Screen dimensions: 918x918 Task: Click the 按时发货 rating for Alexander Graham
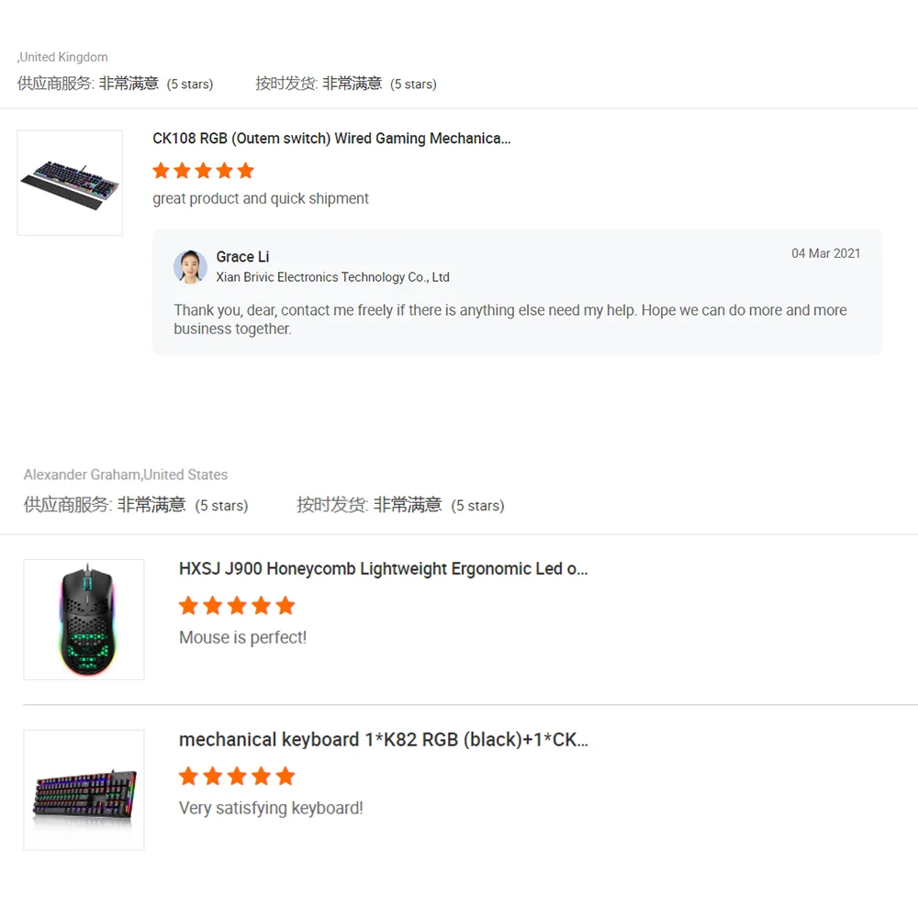pyautogui.click(x=400, y=505)
